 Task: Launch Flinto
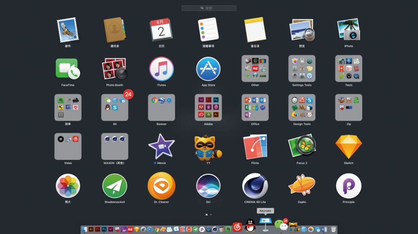point(255,146)
